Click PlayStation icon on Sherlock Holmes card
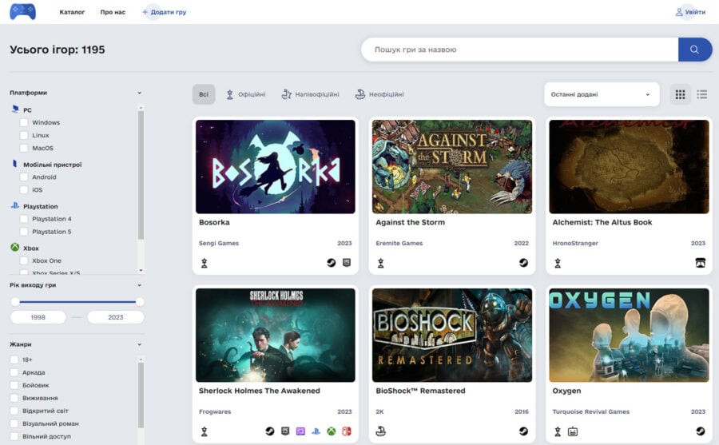This screenshot has height=445, width=719. pyautogui.click(x=316, y=431)
